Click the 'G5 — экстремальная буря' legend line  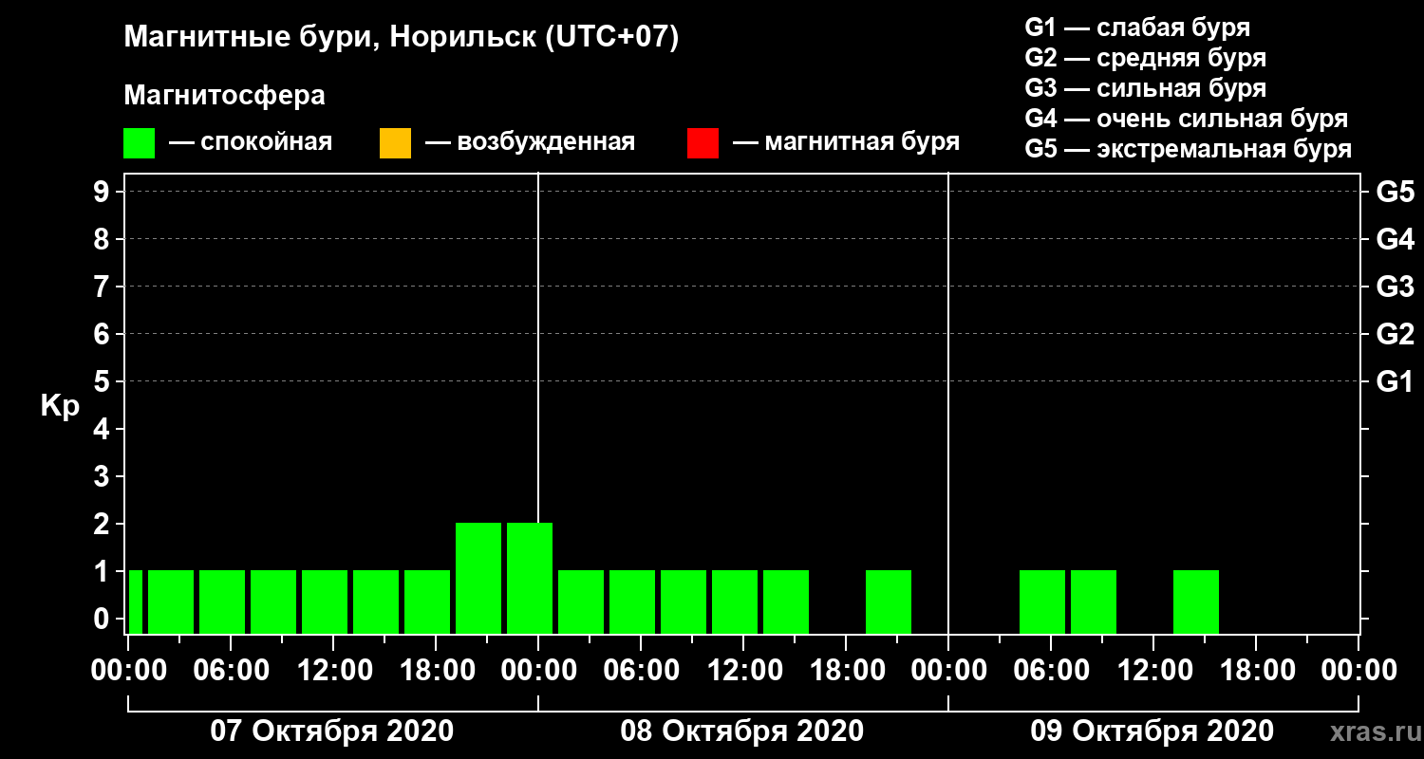pyautogui.click(x=1188, y=150)
